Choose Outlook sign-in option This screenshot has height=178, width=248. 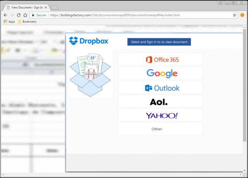tap(160, 88)
